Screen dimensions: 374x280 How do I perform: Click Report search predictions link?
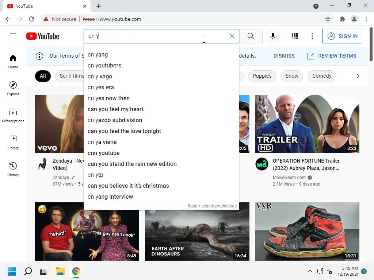[212, 206]
